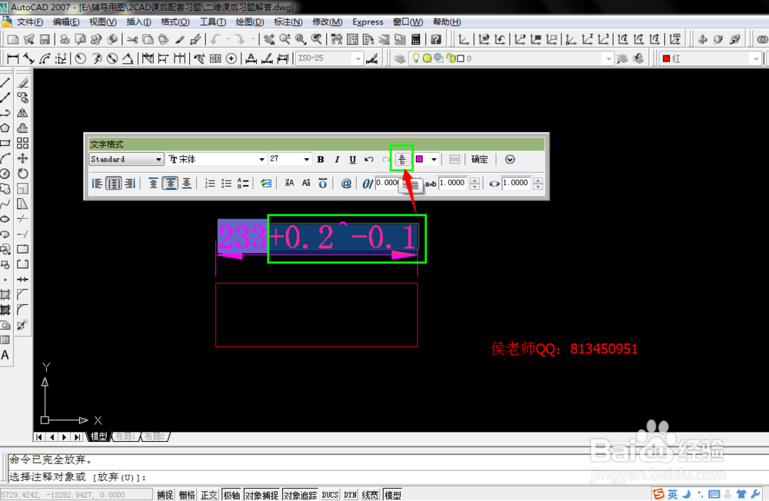Select the Polygon draw tool
This screenshot has width=769, height=501.
click(x=5, y=128)
